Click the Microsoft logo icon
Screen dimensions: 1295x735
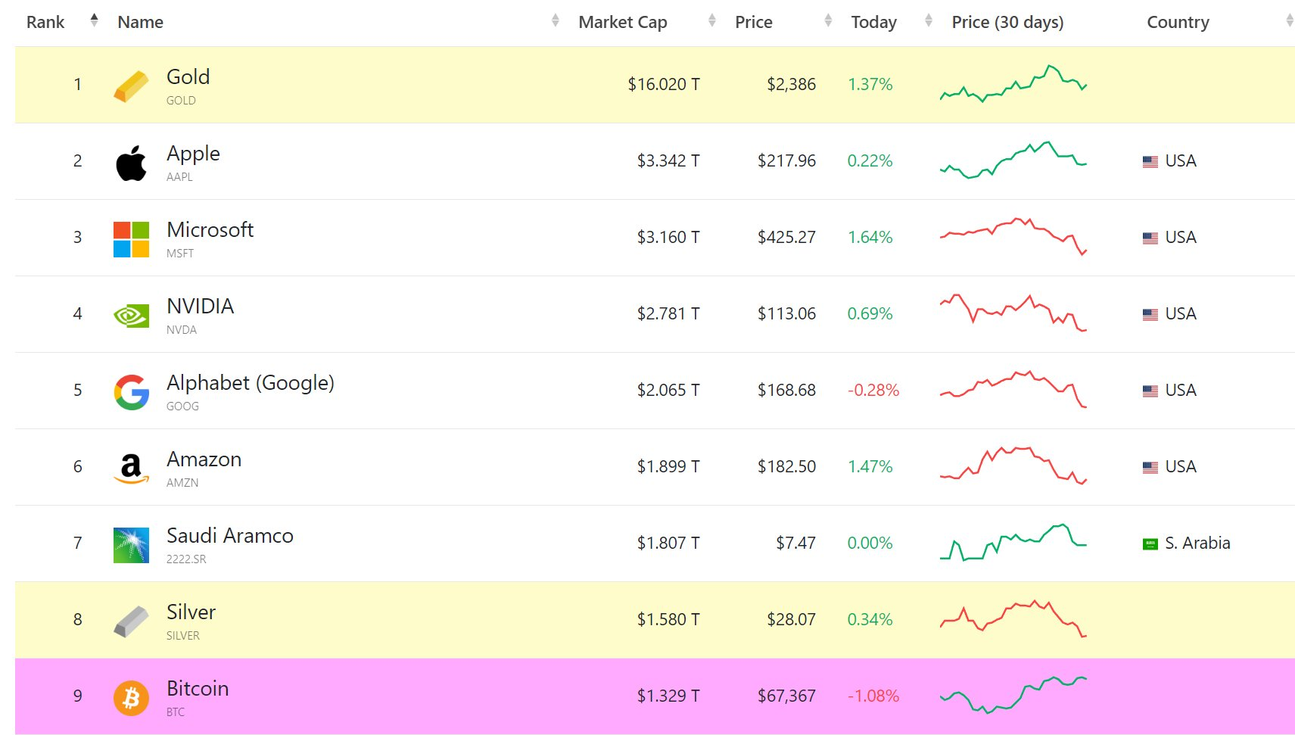[131, 239]
